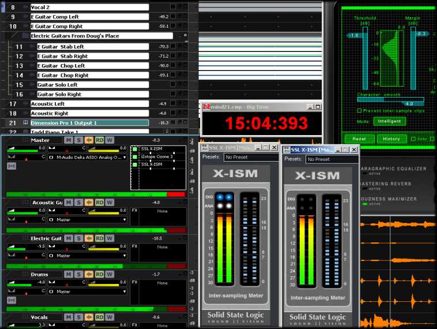Mute the Vocals bus
The width and height of the screenshot is (437, 329).
[69, 317]
